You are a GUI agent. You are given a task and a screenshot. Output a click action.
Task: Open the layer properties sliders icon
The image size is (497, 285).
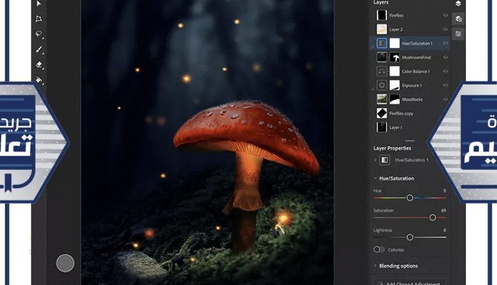tap(458, 34)
